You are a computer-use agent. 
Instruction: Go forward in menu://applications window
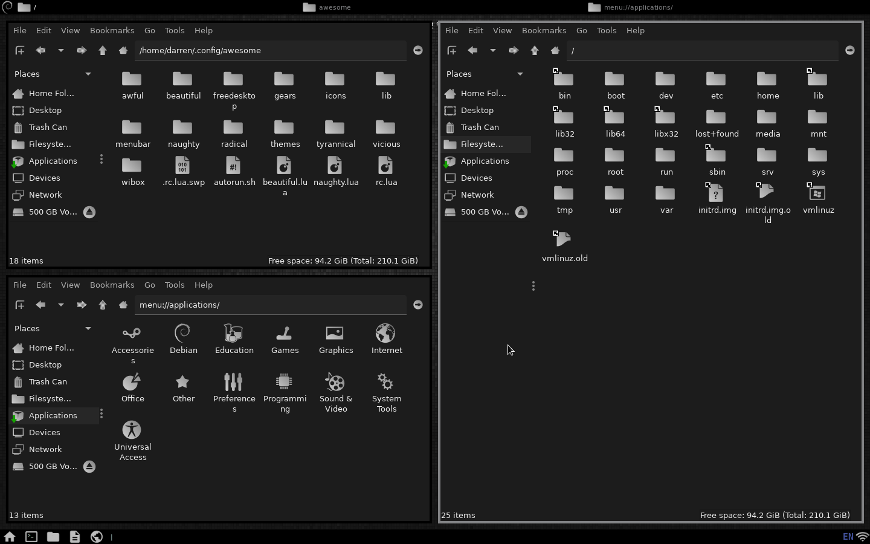[x=82, y=305]
